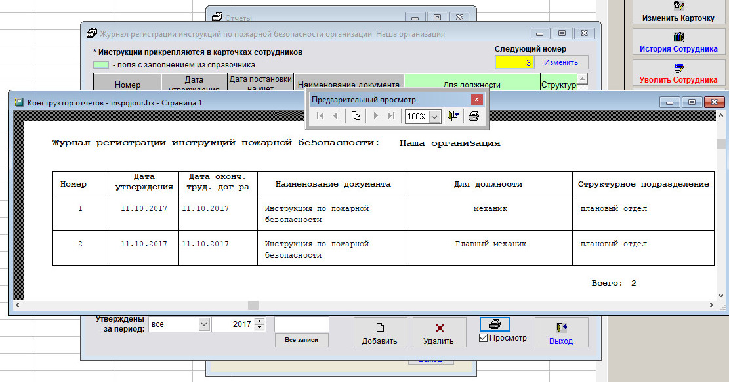The width and height of the screenshot is (729, 382).
Task: Click Уволить Сотрудника in right panel
Action: [x=678, y=73]
